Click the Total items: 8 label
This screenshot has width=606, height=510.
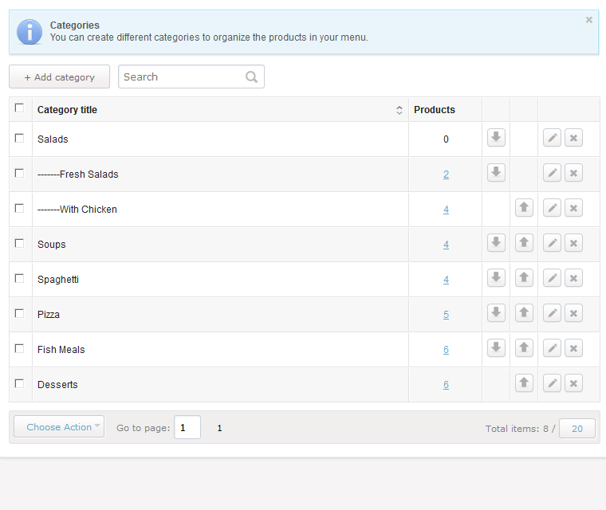point(517,429)
